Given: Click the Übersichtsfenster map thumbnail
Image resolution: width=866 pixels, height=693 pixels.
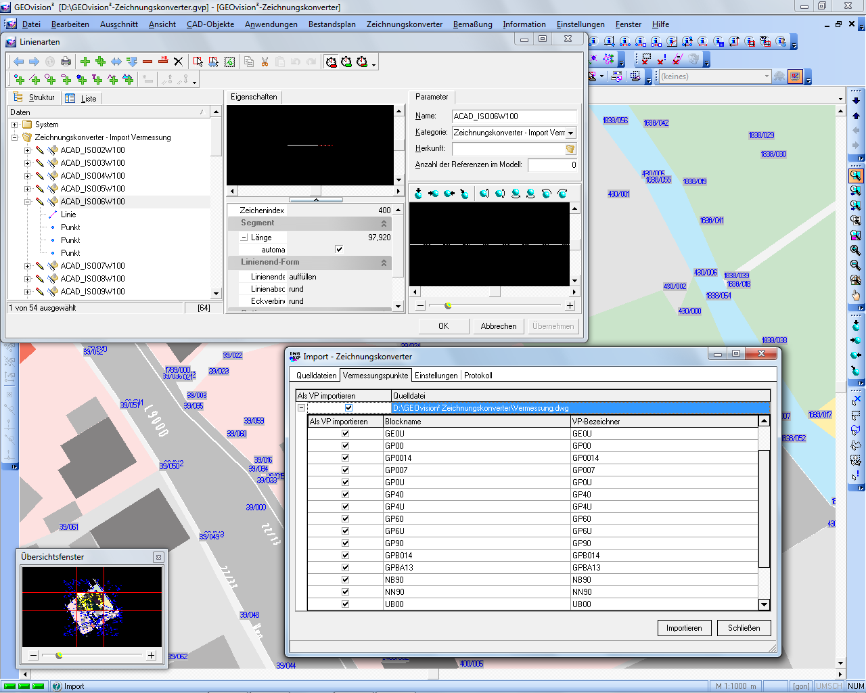Looking at the screenshot, I should point(92,607).
